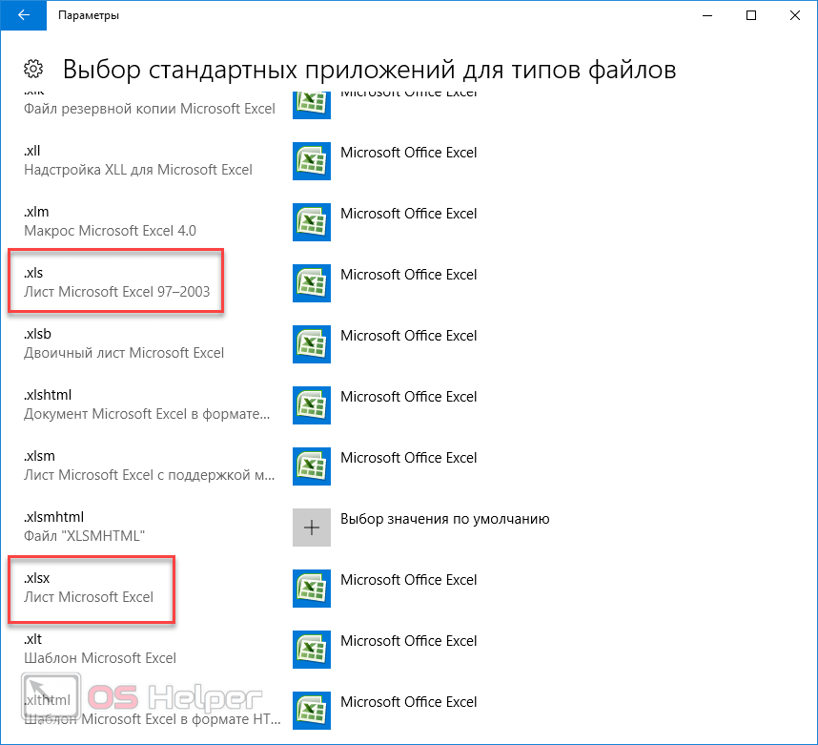Click description Надстройка XLL для Microsoft Excel
This screenshot has width=818, height=745.
coord(138,170)
